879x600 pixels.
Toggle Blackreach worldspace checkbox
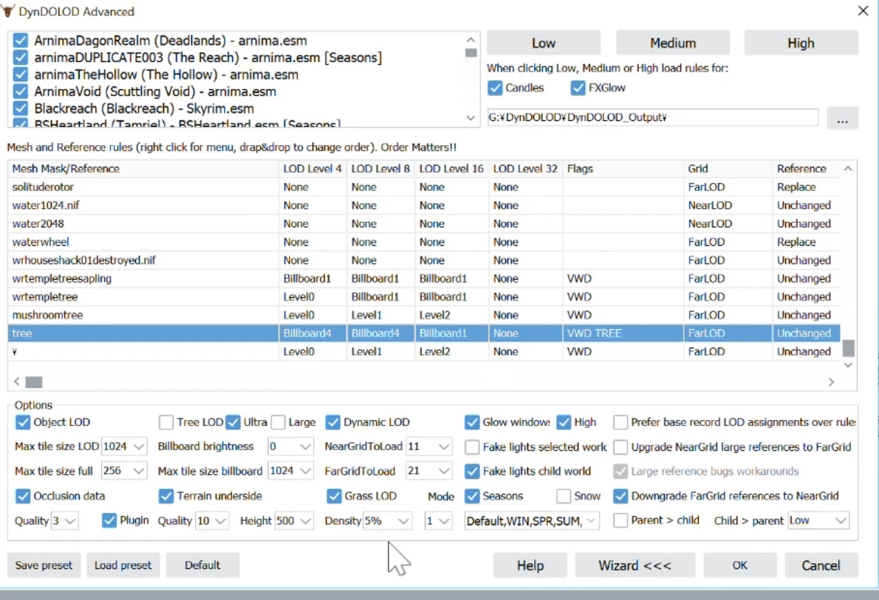[x=21, y=108]
